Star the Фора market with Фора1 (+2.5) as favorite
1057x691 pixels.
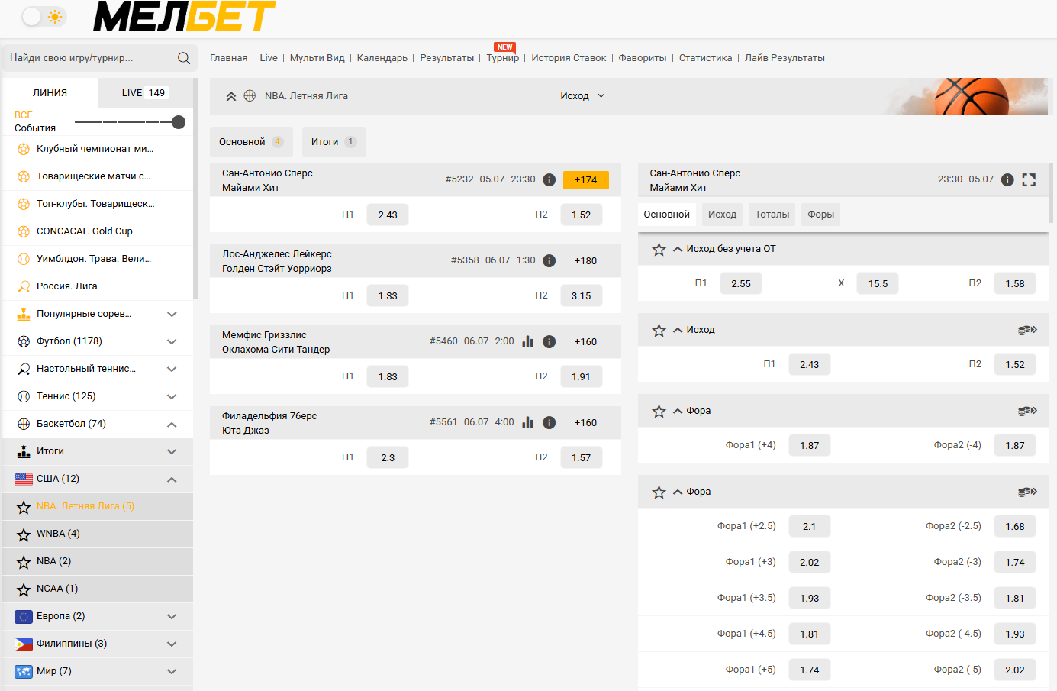pos(659,492)
